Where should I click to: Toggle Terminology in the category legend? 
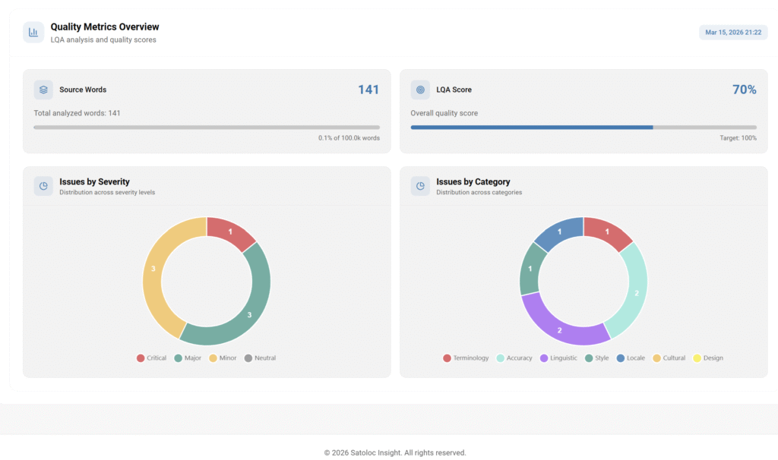click(466, 358)
